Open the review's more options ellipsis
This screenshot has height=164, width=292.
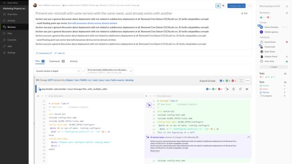250,6
